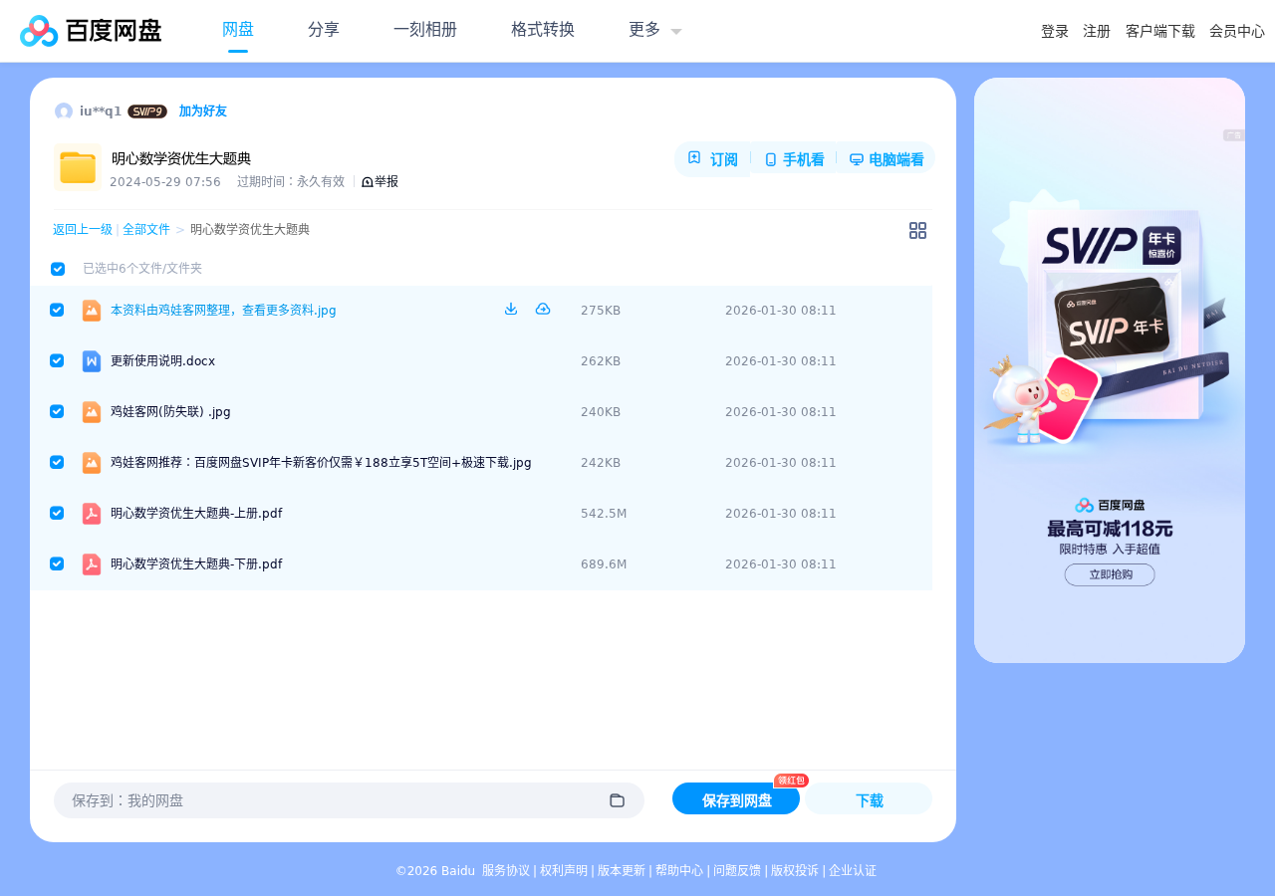Click the 立即抢购 button in ad
The image size is (1275, 896).
pyautogui.click(x=1110, y=574)
